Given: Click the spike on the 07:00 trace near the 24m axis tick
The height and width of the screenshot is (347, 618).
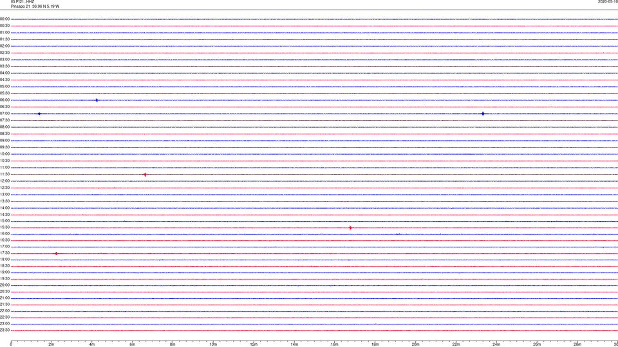Looking at the screenshot, I should click(483, 114).
